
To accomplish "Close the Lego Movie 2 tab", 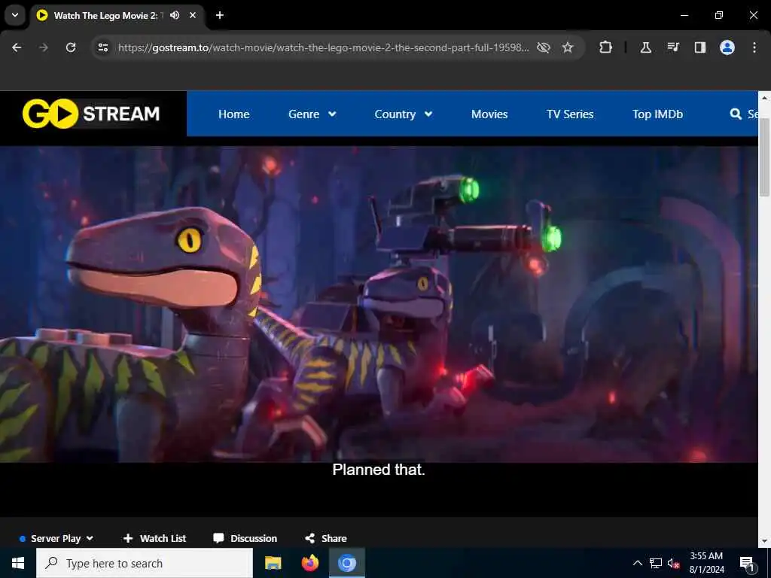I will [x=193, y=15].
